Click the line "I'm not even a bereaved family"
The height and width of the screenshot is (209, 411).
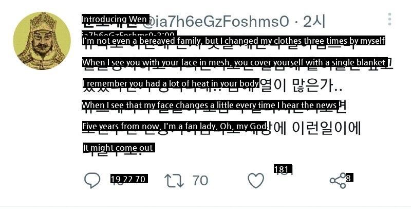click(x=233, y=41)
